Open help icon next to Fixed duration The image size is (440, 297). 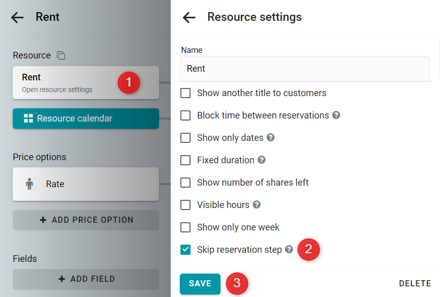point(262,160)
